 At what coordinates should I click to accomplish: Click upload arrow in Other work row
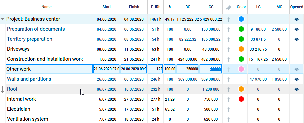pos(229,69)
